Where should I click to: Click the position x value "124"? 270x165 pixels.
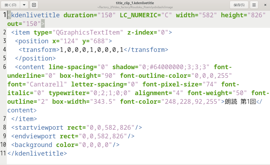(x=69, y=41)
